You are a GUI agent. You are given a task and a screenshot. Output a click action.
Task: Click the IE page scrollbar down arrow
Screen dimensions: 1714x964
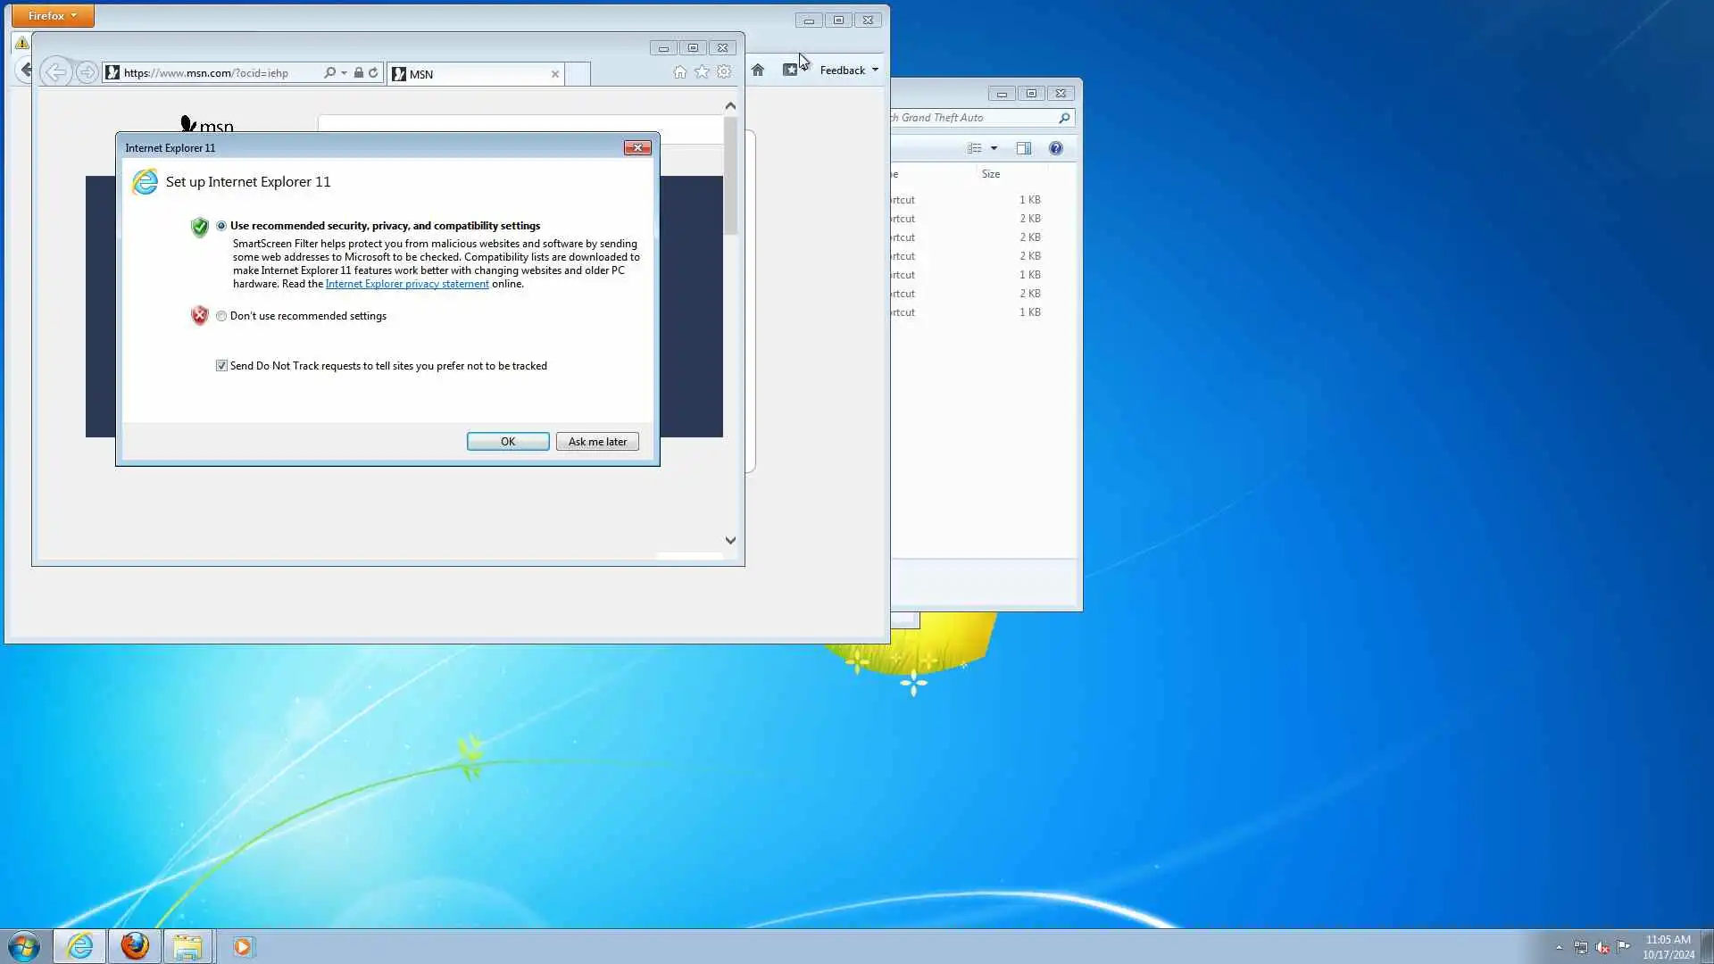click(730, 540)
